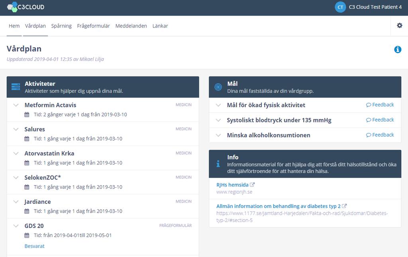Viewport: 408px width, 257px height.
Task: Click external link icon beside RJHs hemsida
Action: (x=252, y=185)
